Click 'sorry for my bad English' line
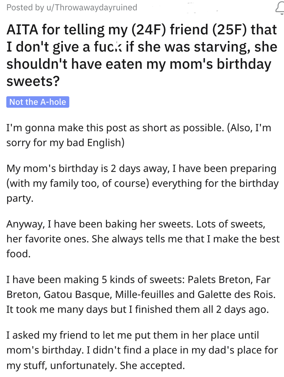 click(65, 142)
